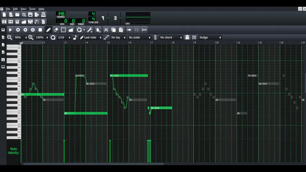Click the record notes button
This screenshot has height=172, width=306.
(18, 30)
